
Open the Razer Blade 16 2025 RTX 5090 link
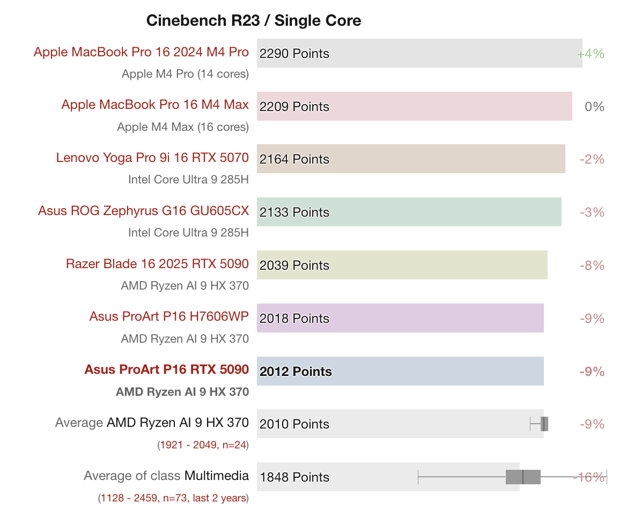pos(157,264)
